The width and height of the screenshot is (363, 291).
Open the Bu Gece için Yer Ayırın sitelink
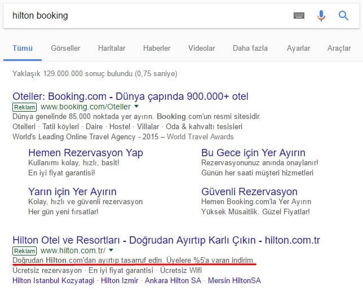click(x=253, y=153)
